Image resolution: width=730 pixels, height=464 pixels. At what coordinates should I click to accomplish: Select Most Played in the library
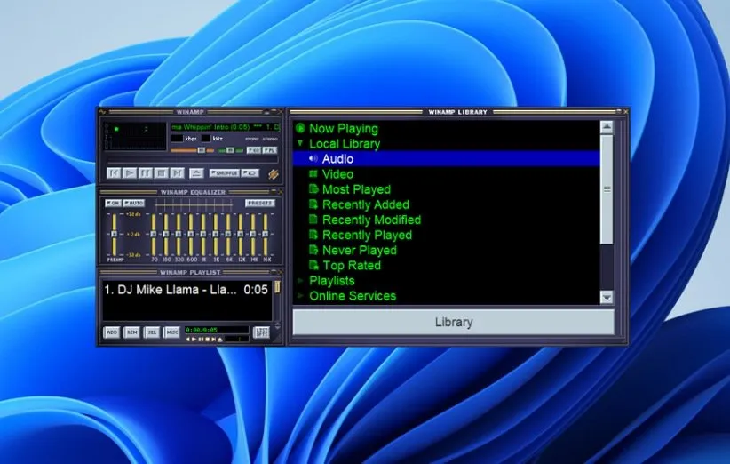[356, 189]
